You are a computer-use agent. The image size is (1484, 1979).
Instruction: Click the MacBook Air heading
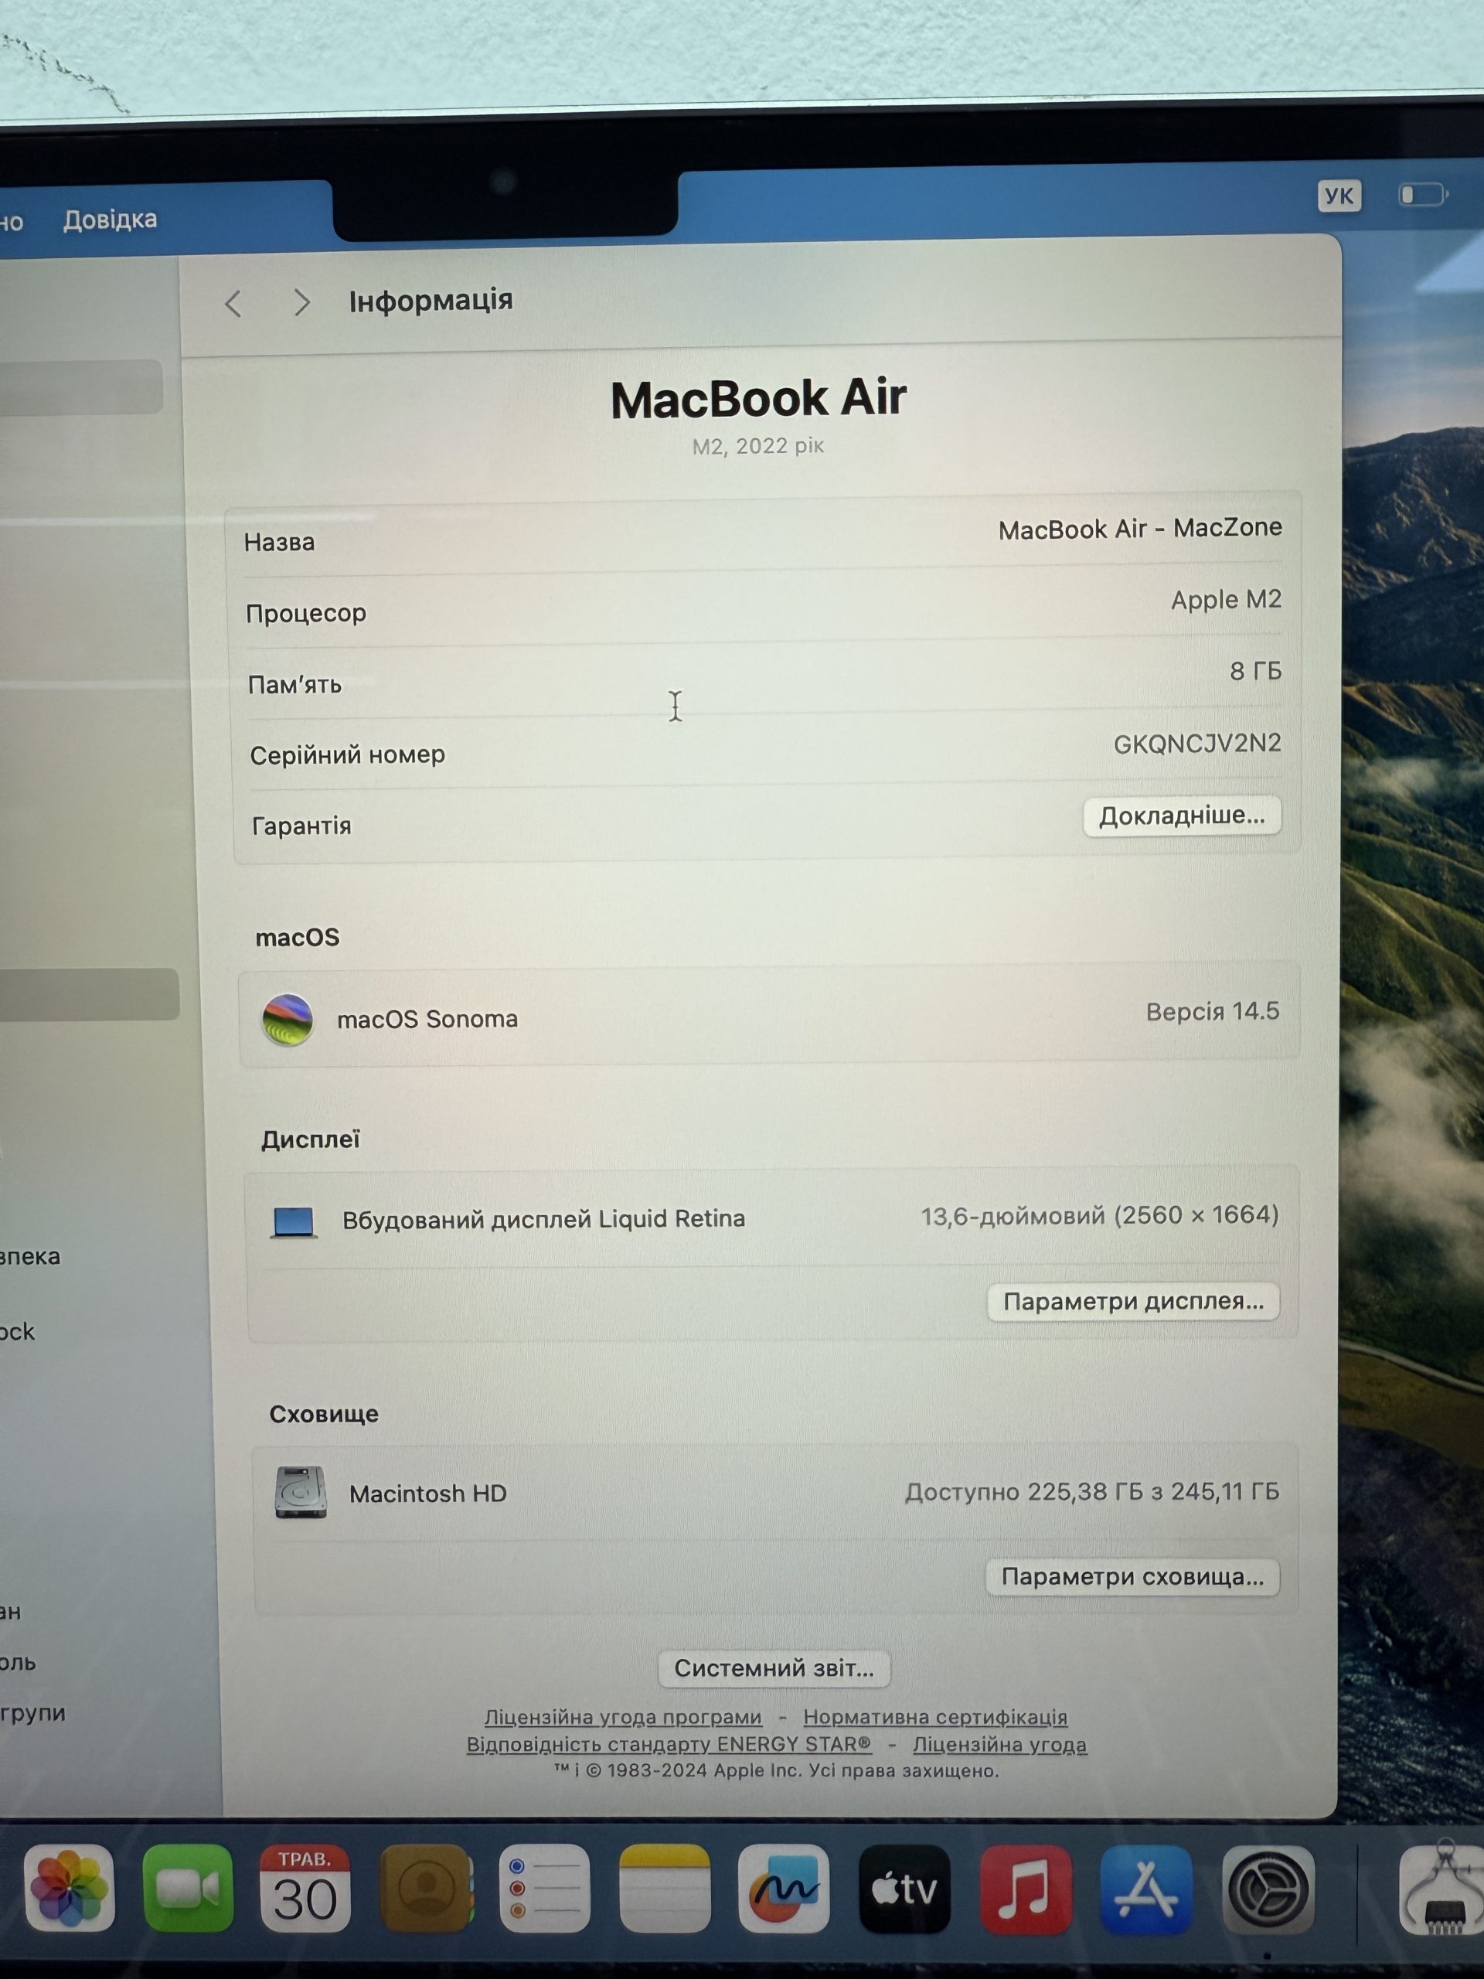click(x=758, y=398)
